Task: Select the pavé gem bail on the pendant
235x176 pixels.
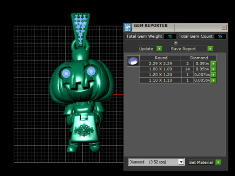Action: (x=80, y=30)
